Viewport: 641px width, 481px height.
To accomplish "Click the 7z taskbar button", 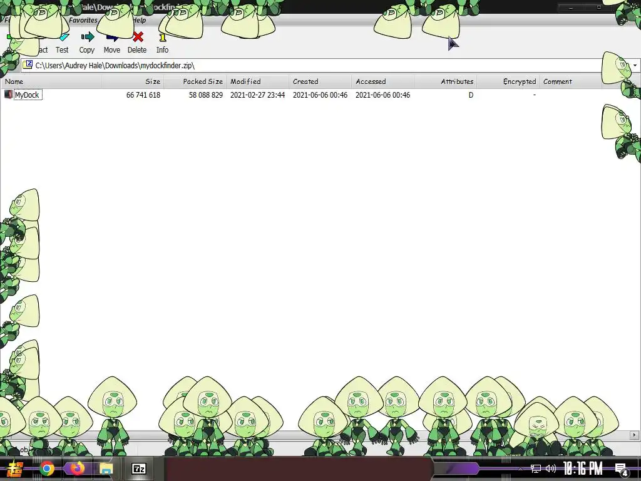I will [x=139, y=468].
